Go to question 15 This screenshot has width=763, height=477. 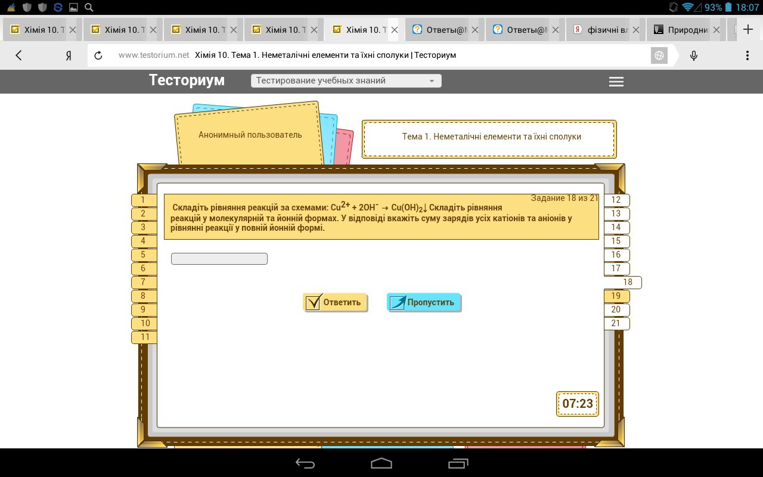point(616,241)
